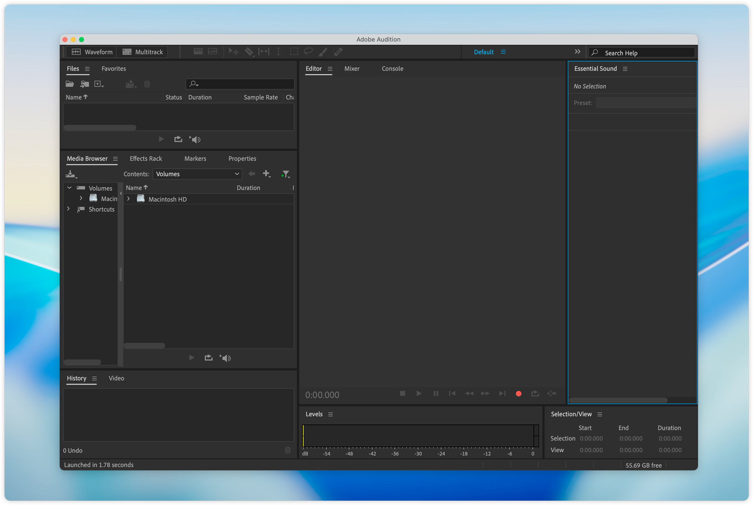Click the Import File icon in Files panel
This screenshot has height=505, width=753.
84,84
